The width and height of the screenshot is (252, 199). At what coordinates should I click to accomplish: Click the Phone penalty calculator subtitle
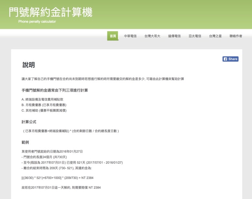(37, 21)
